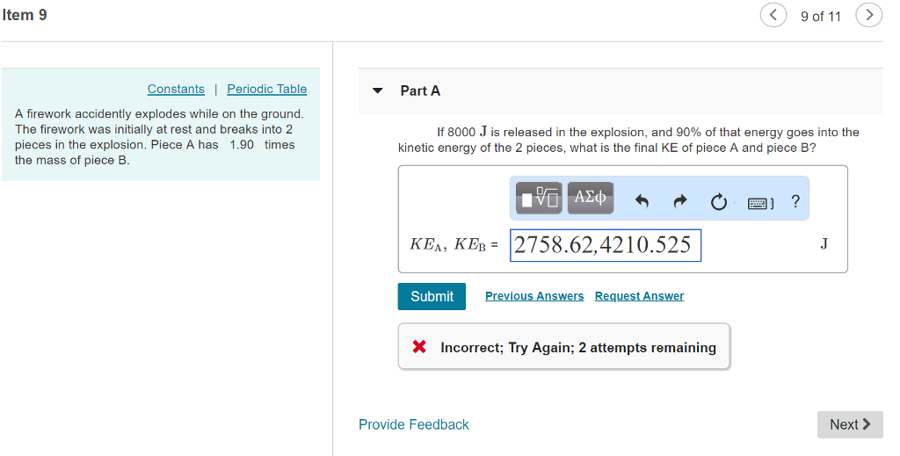This screenshot has height=456, width=900.
Task: Open the Periodic Table link
Action: click(267, 89)
